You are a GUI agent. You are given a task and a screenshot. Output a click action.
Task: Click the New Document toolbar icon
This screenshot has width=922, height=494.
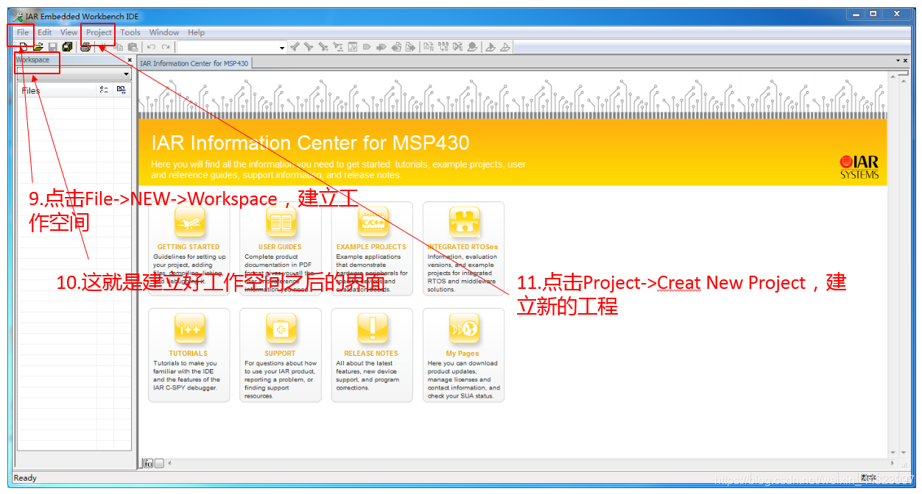point(24,47)
